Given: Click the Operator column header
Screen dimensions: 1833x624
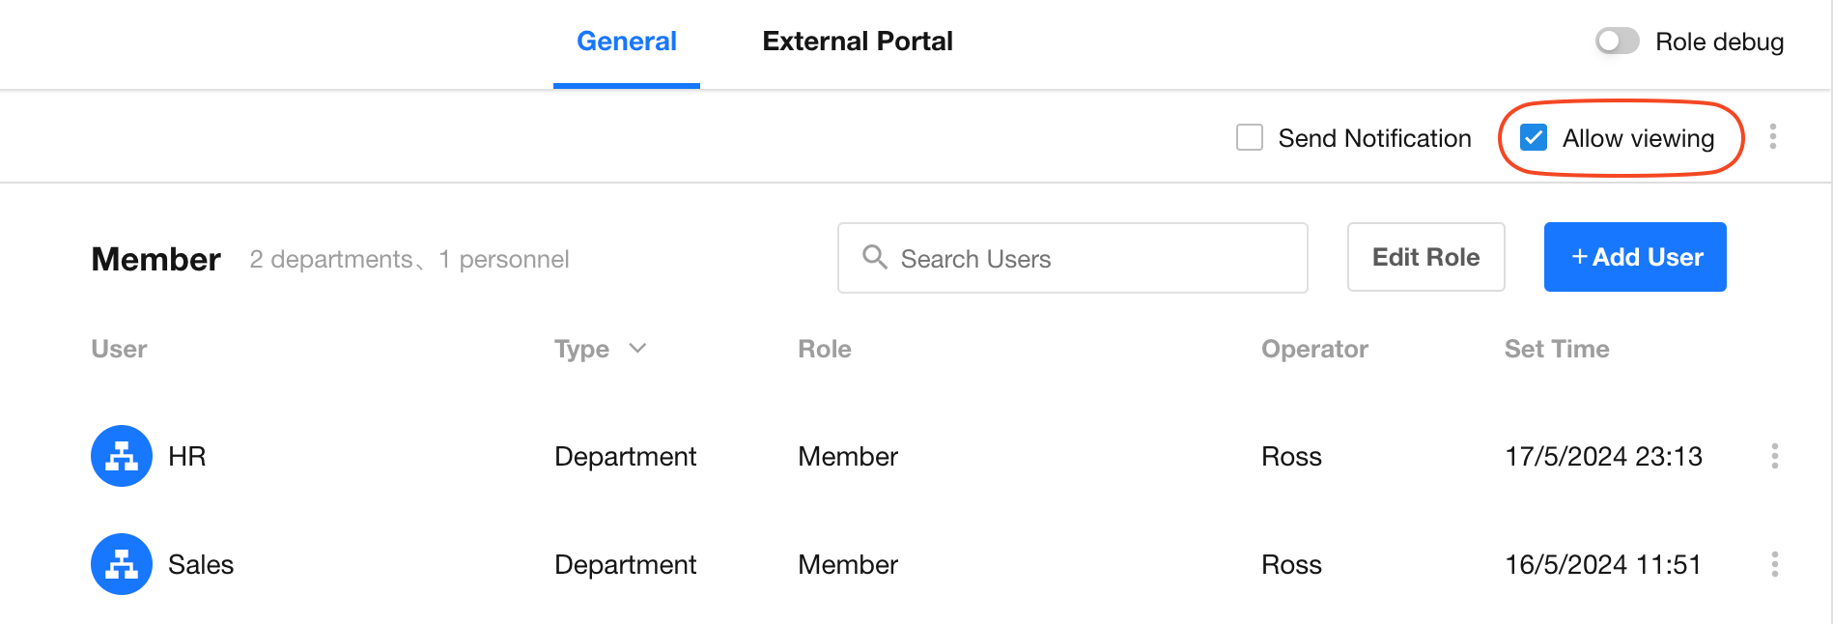Looking at the screenshot, I should click(x=1313, y=350).
